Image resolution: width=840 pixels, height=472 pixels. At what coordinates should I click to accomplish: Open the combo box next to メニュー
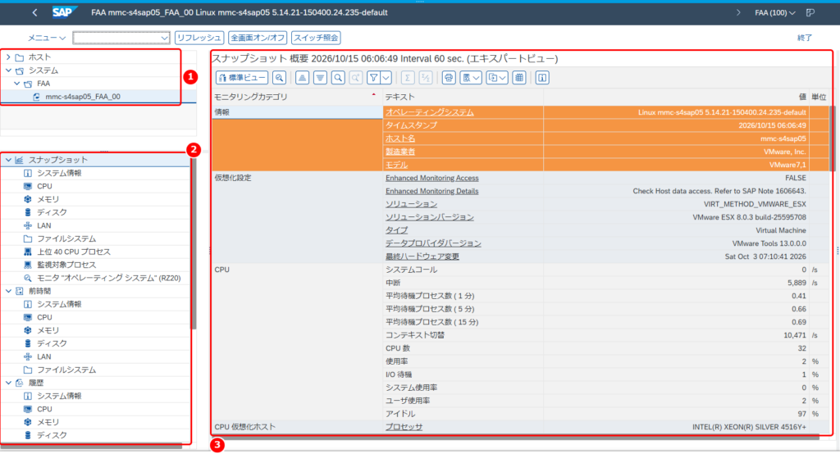pos(121,38)
